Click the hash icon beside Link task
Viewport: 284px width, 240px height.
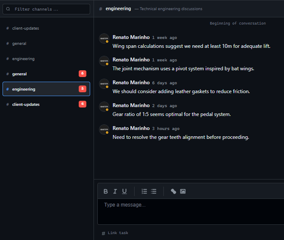[x=103, y=233]
